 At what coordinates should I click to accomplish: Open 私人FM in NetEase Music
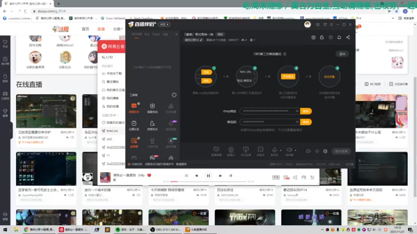point(107,57)
